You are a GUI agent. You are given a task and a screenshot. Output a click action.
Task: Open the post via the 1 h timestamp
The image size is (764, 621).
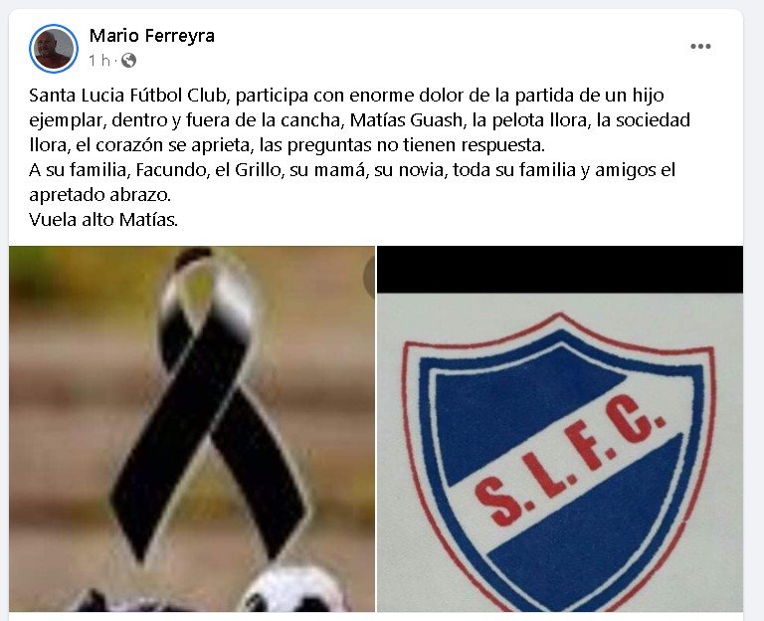pyautogui.click(x=99, y=61)
